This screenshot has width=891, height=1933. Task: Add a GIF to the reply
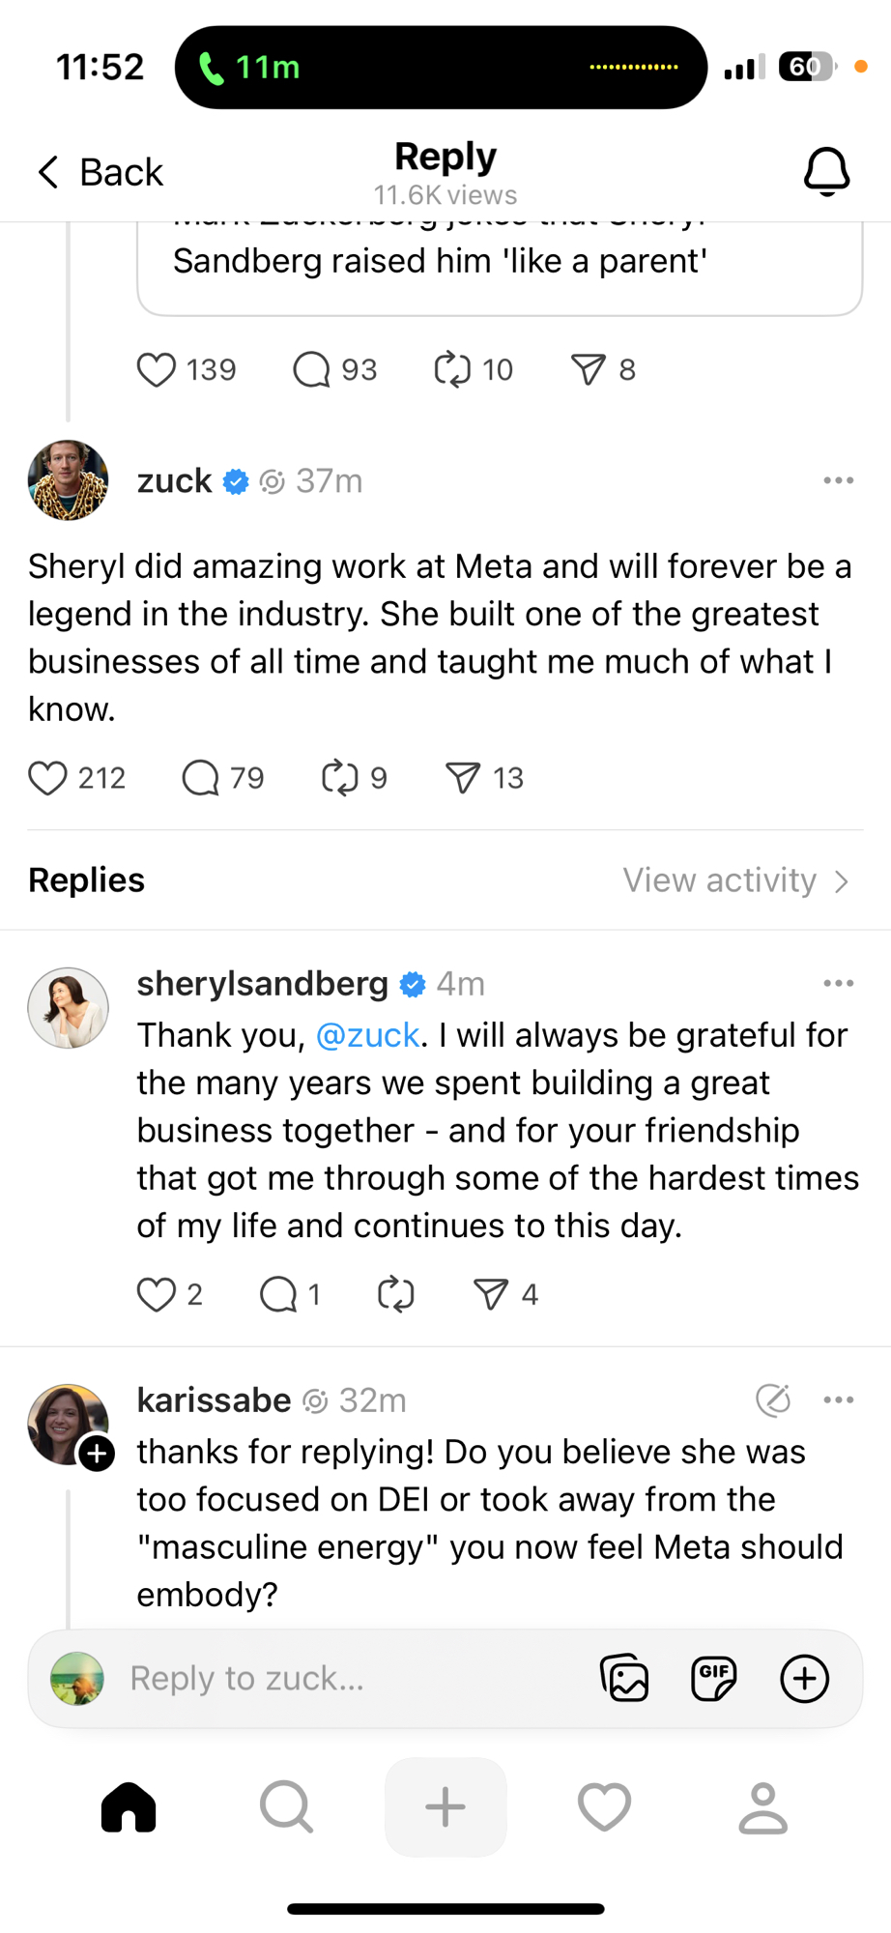coord(714,1678)
